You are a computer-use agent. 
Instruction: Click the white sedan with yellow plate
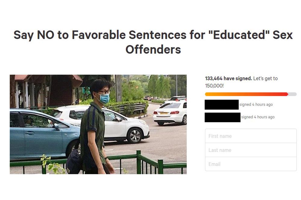170,114
